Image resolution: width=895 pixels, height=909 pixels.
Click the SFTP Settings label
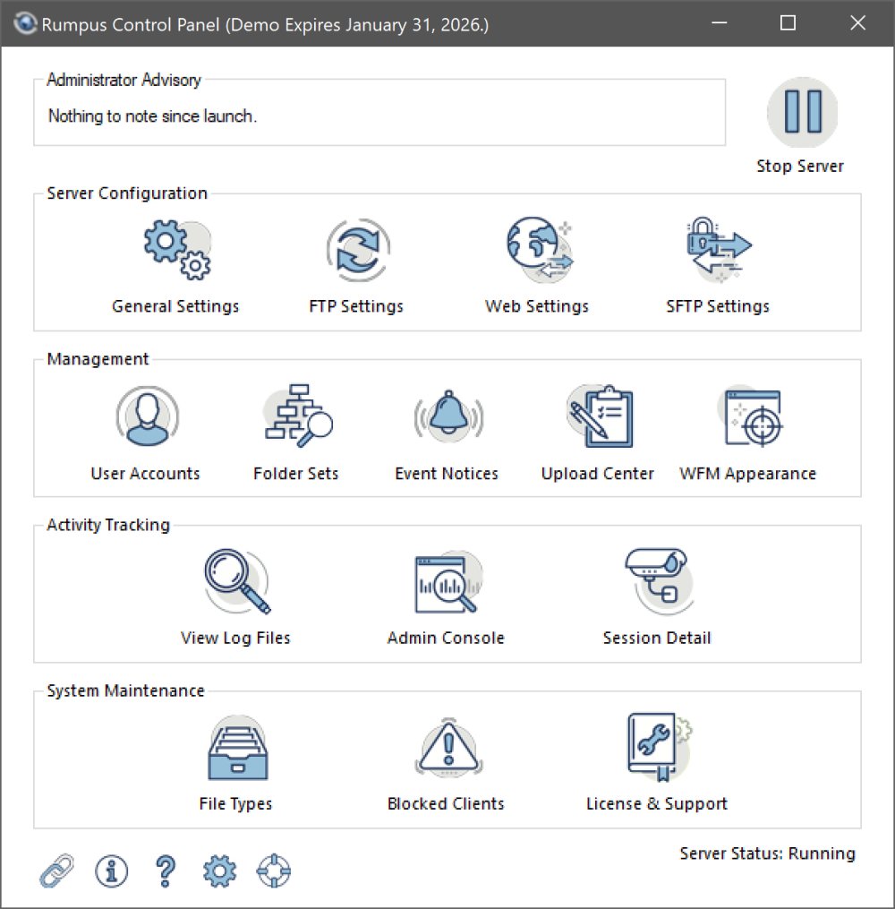click(x=718, y=306)
